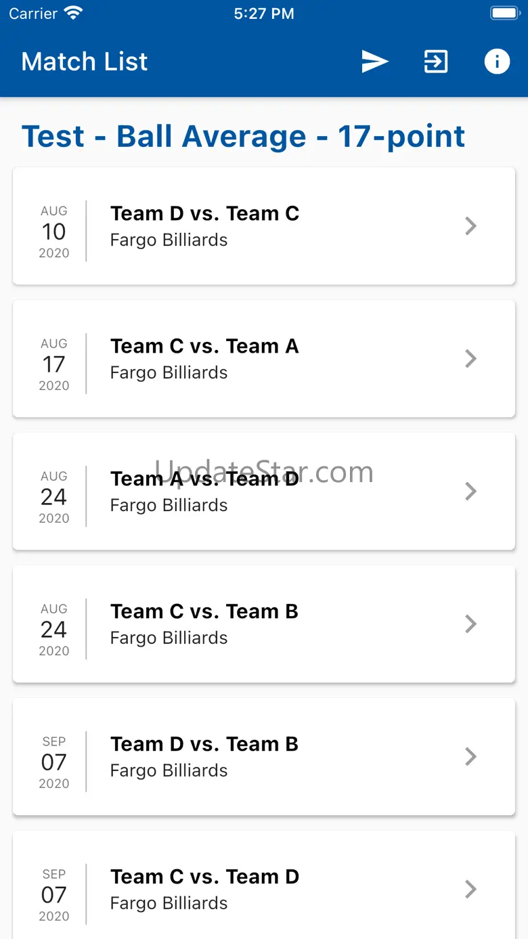Image resolution: width=528 pixels, height=939 pixels.
Task: Tap the Wi-Fi status icon
Action: 72,14
